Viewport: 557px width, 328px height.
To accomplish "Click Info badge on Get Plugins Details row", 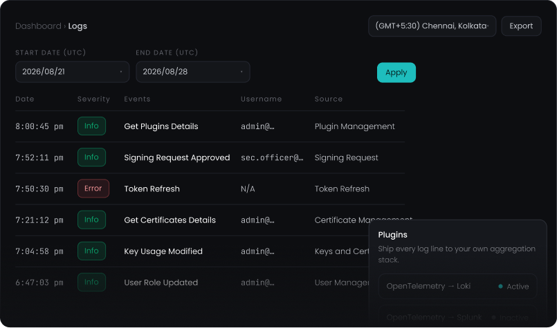I will tap(91, 126).
